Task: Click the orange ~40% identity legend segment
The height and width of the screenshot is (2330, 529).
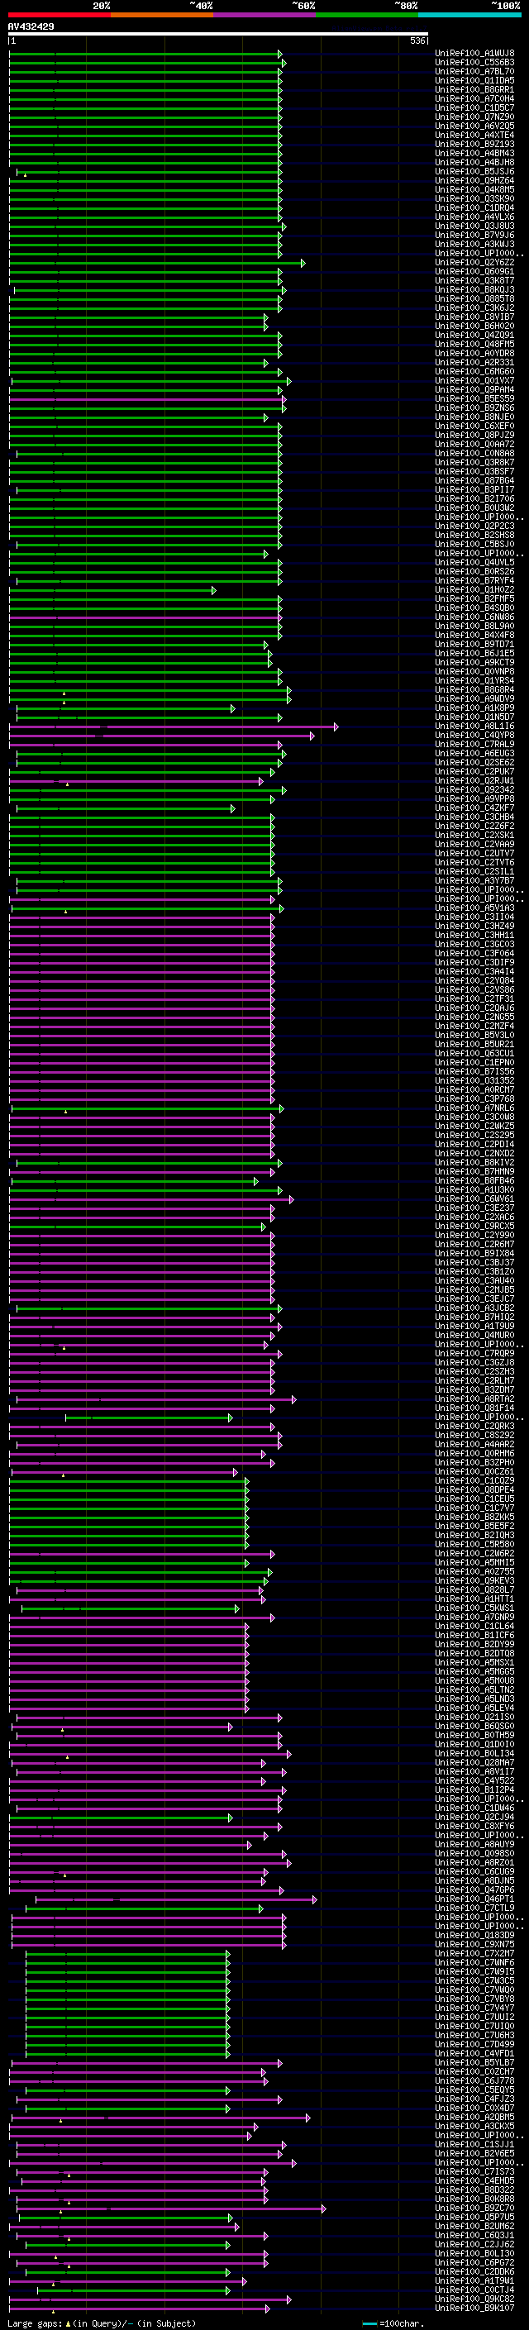Action: point(162,15)
